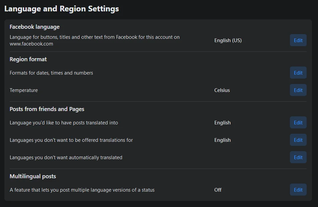Edit the Facebook language setting

pos(298,40)
